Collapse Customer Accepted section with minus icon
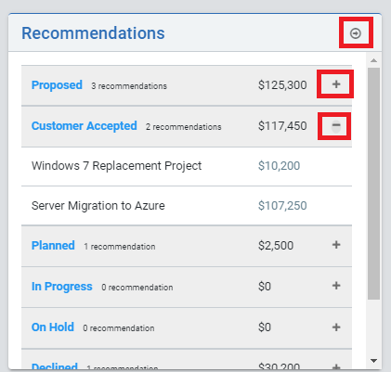This screenshot has width=391, height=372. tap(336, 125)
